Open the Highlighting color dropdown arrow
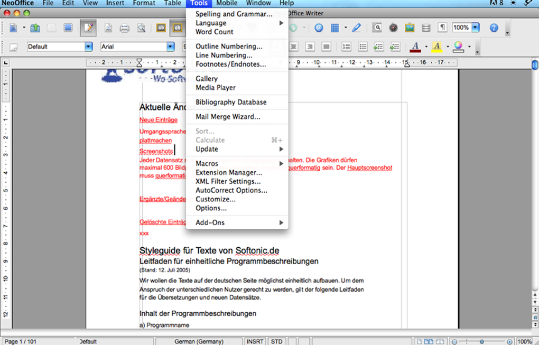Screen dimensions: 539x345 click(x=448, y=46)
